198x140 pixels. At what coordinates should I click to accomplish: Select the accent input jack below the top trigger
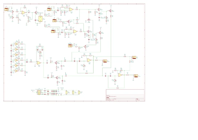point(55,21)
